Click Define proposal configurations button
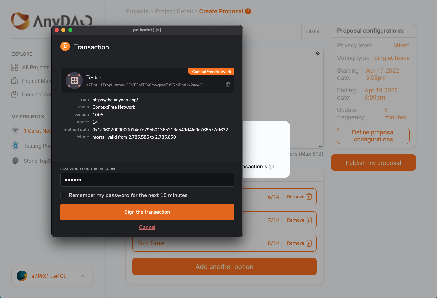 click(x=373, y=136)
